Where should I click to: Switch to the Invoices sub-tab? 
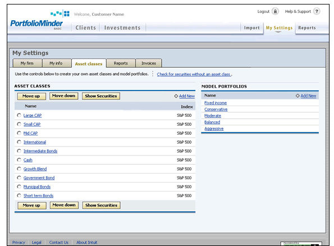tap(149, 63)
